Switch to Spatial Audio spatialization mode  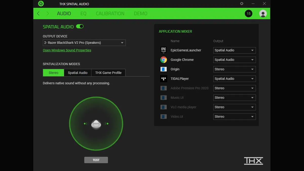coord(78,73)
